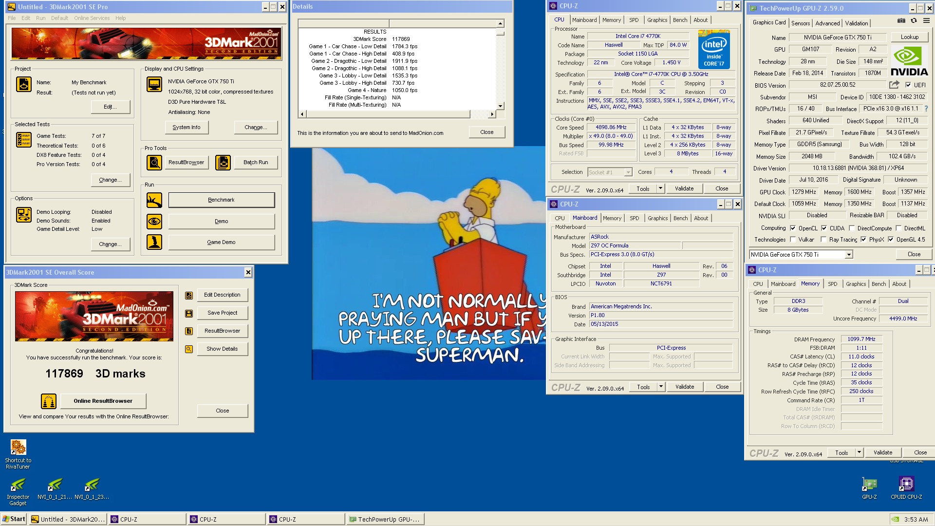The image size is (935, 526).
Task: Open Bench tab in CPU-Z Memory window
Action: [x=879, y=284]
